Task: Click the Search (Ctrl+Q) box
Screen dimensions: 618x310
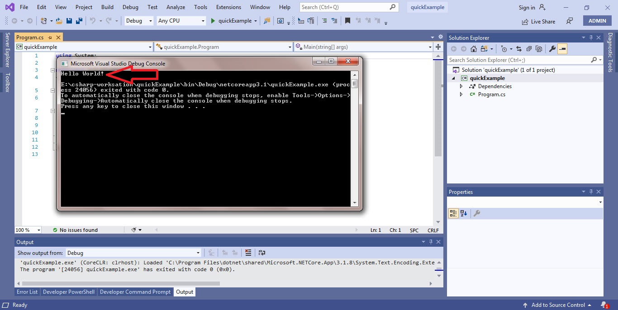Action: [349, 7]
